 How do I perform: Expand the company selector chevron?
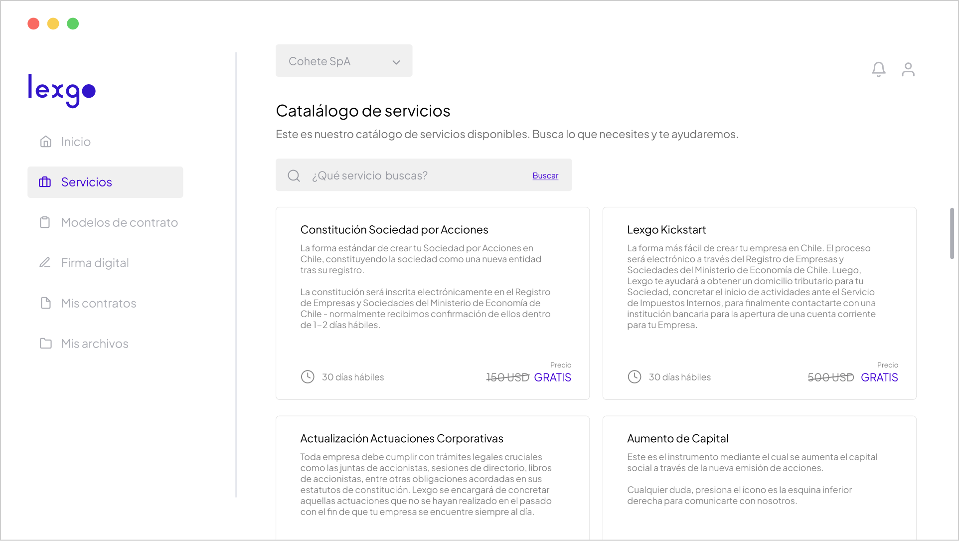(x=396, y=62)
